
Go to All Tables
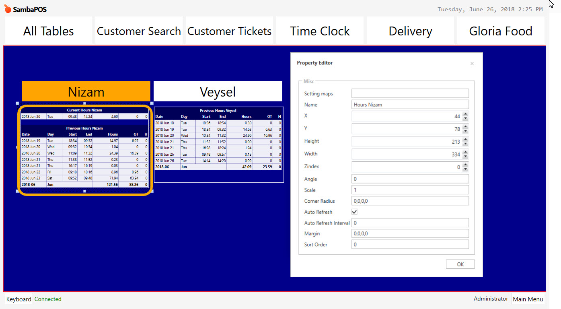pyautogui.click(x=48, y=31)
